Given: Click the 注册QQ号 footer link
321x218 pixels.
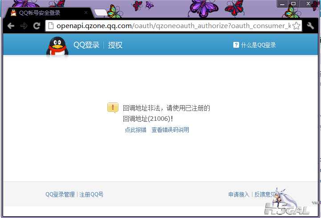Looking at the screenshot, I should [x=91, y=194].
